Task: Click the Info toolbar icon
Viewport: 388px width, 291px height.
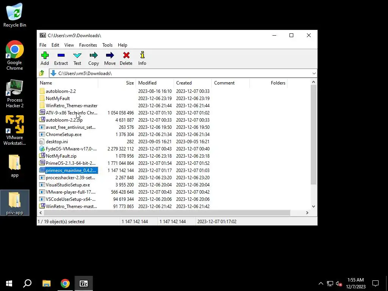Action: 142,55
